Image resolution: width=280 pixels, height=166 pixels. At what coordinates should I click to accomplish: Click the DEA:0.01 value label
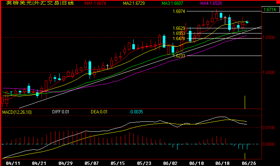(x=99, y=112)
